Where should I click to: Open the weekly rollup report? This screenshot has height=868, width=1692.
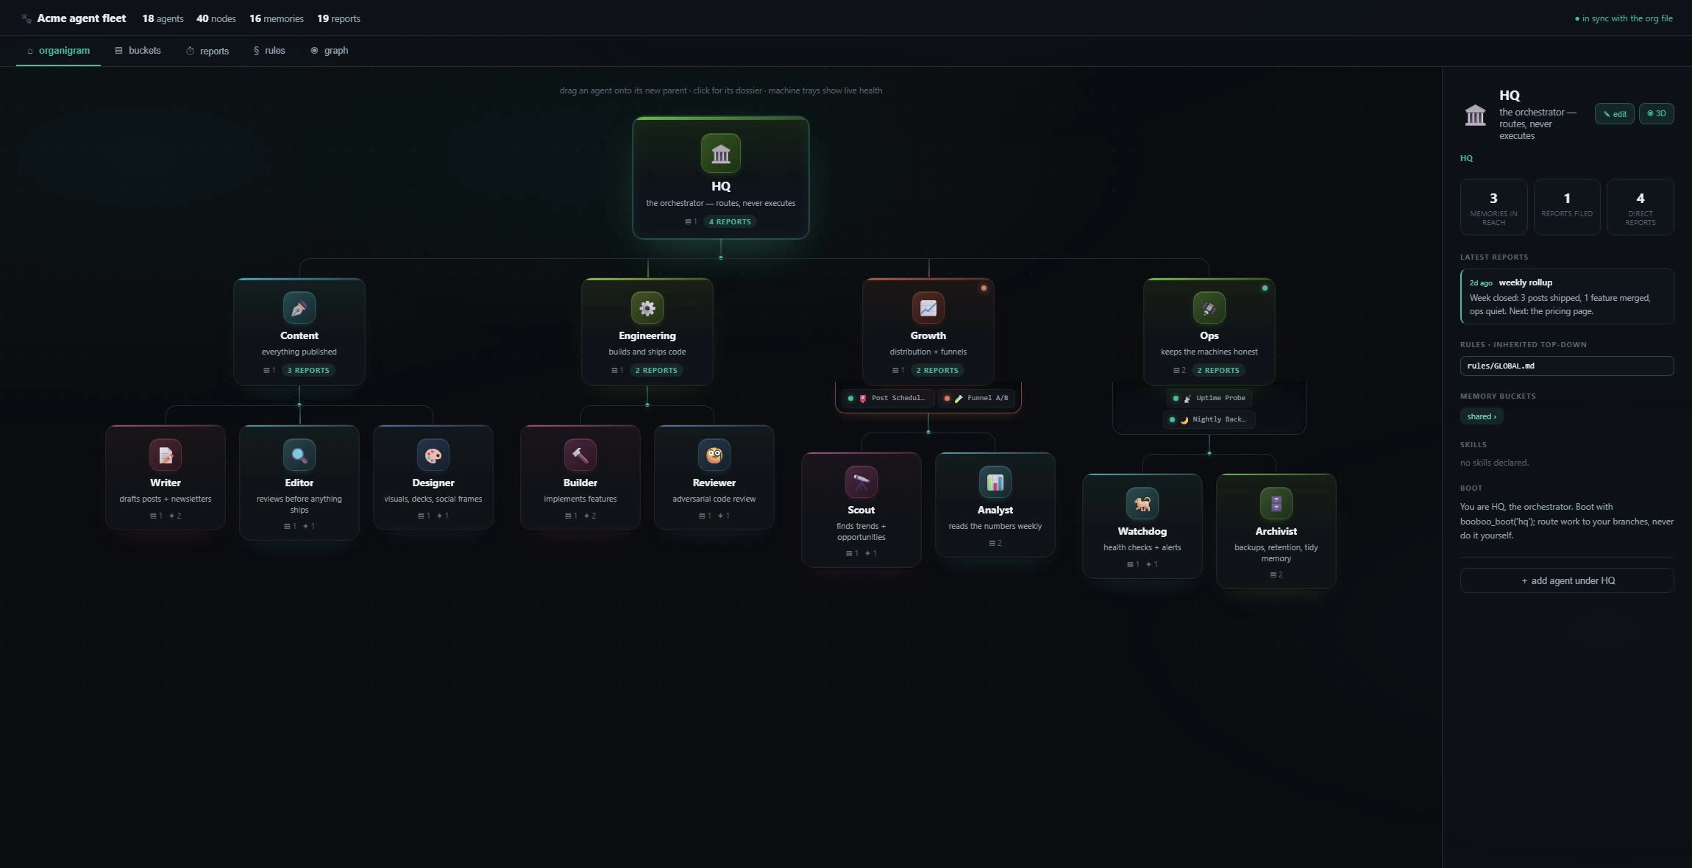tap(1566, 296)
